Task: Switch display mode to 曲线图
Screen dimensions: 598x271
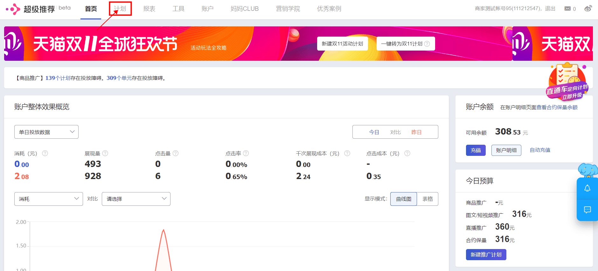Action: pos(404,199)
